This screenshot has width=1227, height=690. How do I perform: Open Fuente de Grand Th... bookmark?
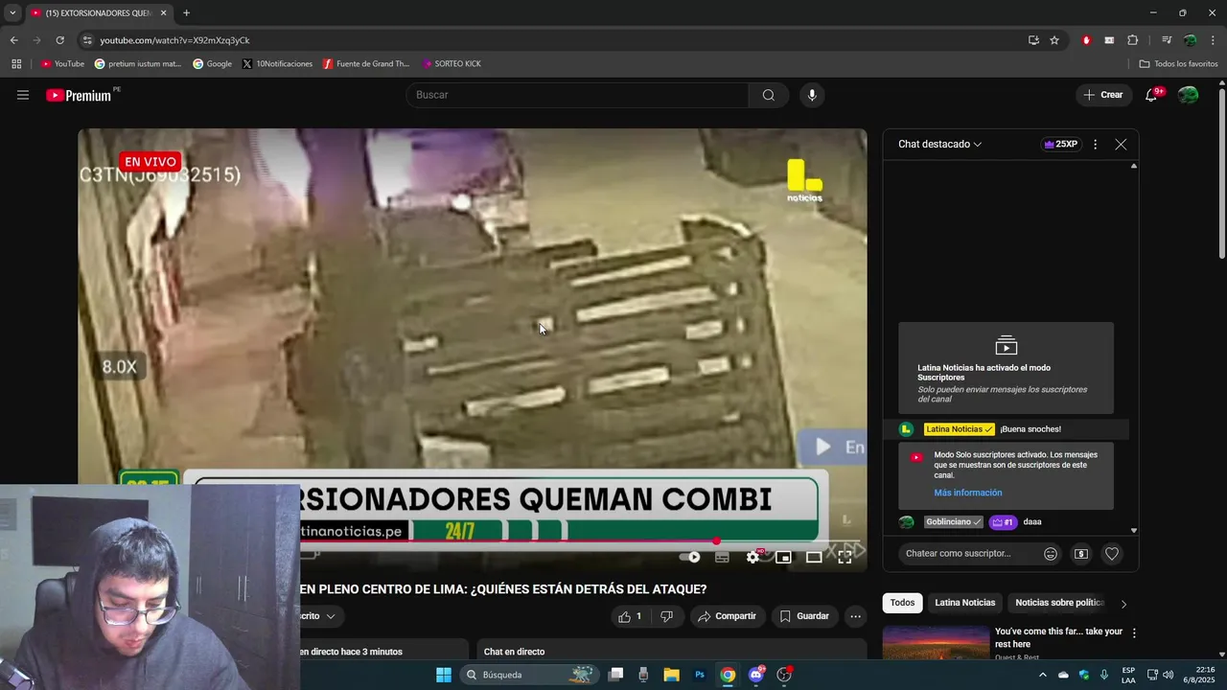tap(366, 64)
